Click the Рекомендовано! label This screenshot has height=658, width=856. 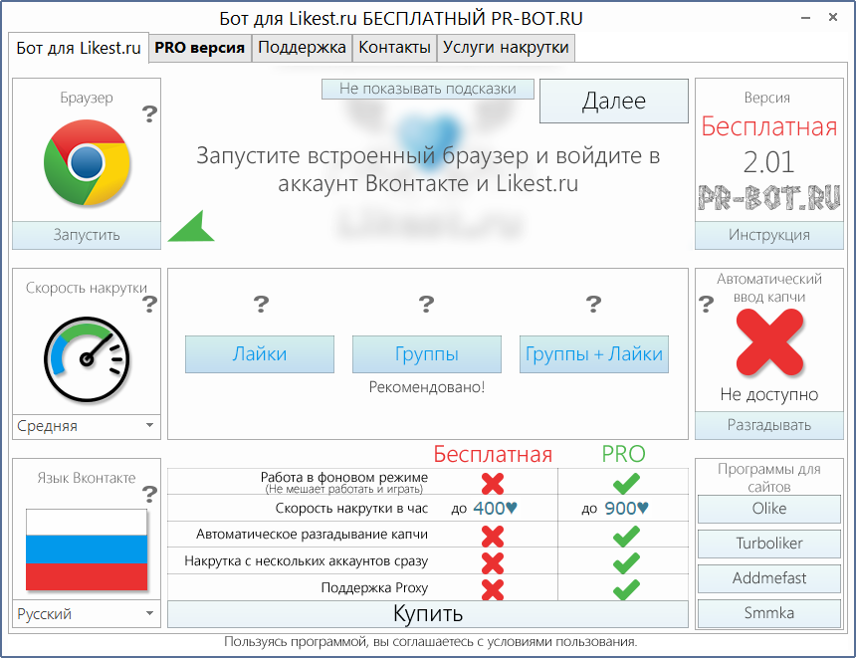coord(427,387)
